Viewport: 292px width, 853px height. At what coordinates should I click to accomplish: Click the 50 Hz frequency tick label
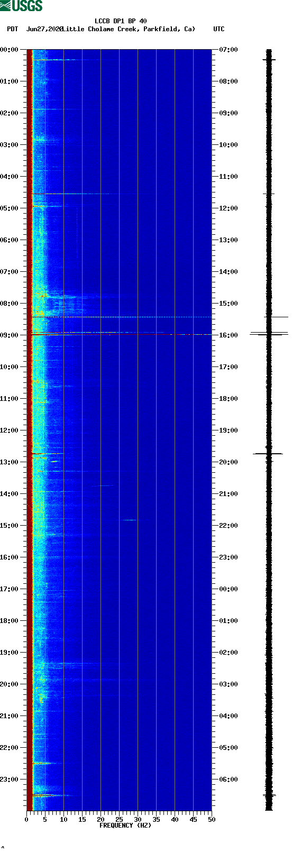(x=212, y=820)
